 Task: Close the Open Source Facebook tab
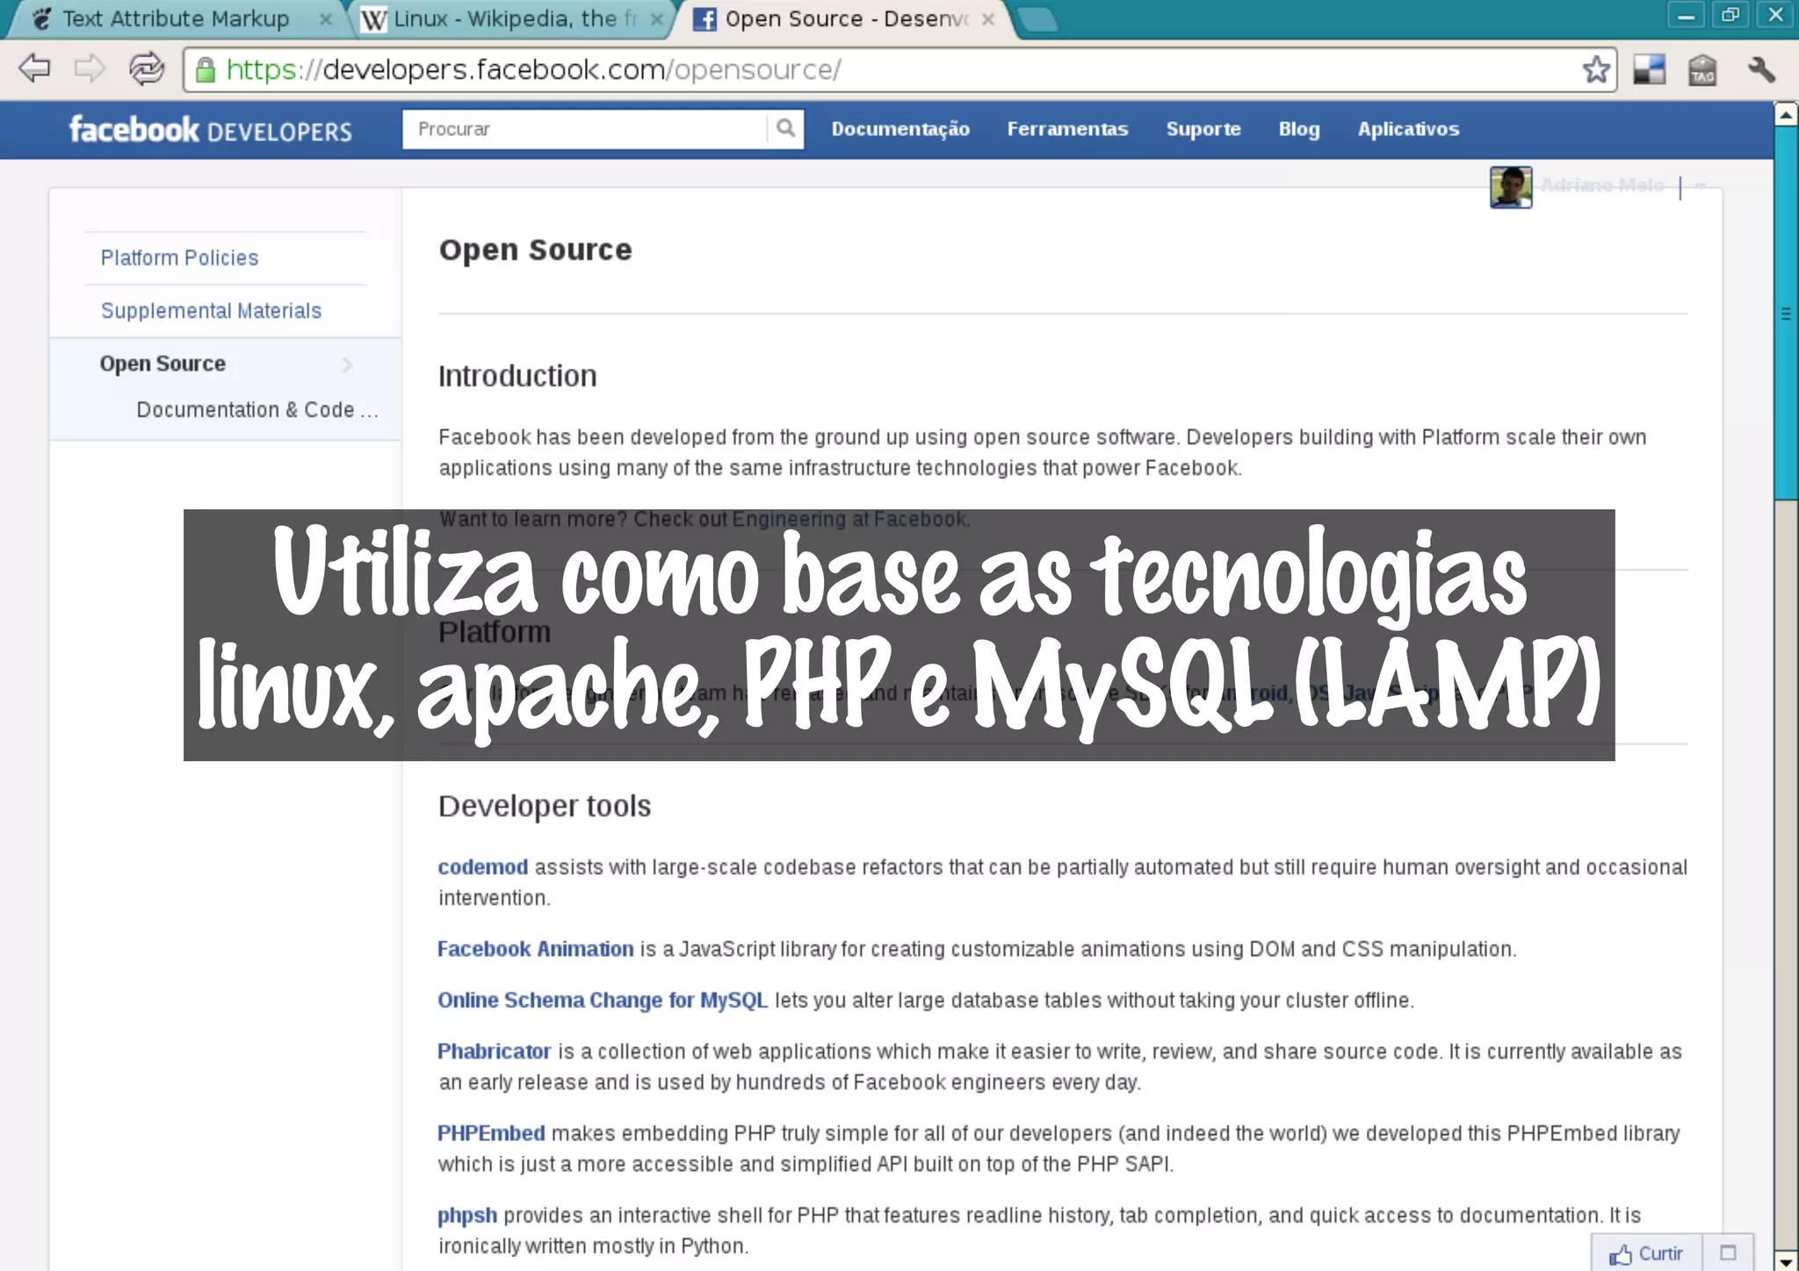(987, 18)
